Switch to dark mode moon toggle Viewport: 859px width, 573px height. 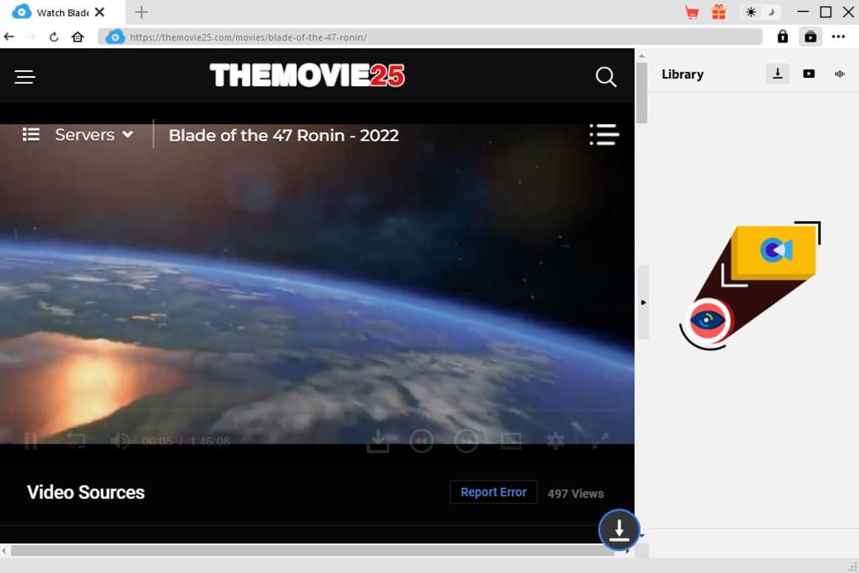[771, 13]
